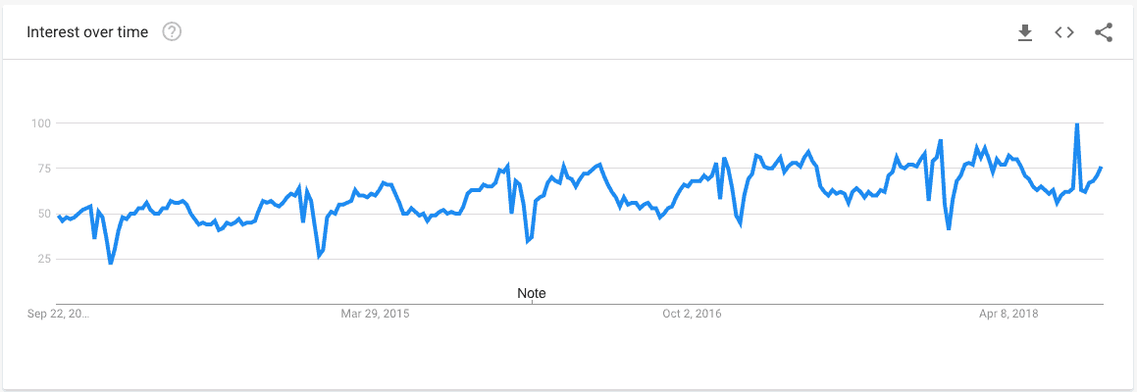Click the Apr 8, 2018 date label

point(1009,315)
